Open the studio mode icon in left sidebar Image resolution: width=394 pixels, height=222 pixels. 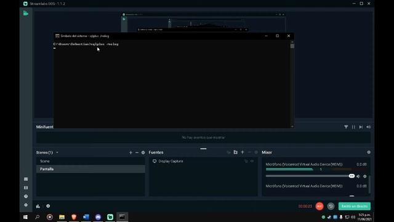(26, 179)
